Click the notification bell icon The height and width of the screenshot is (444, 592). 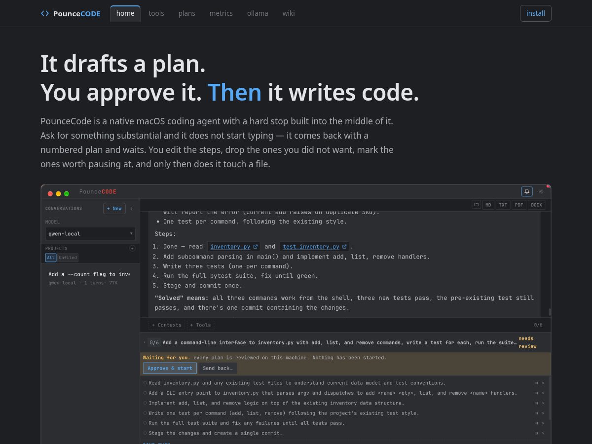(x=527, y=191)
